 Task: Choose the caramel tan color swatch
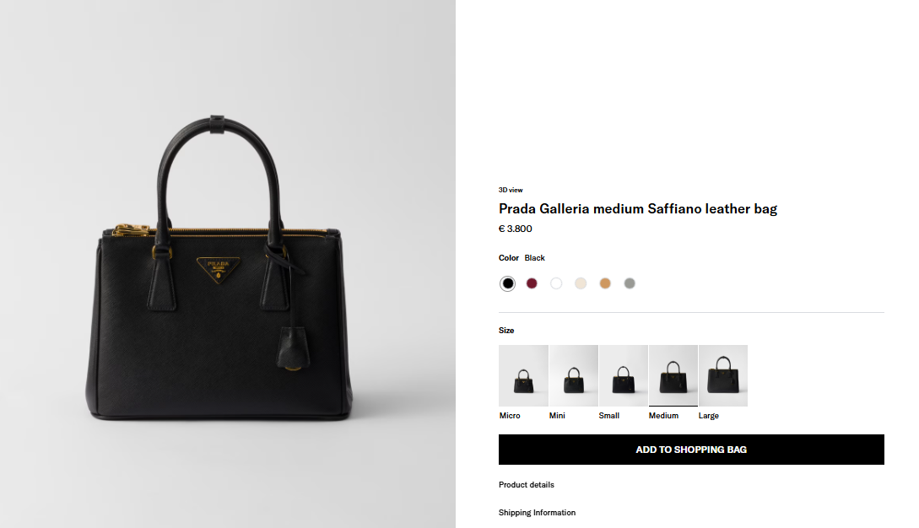[605, 283]
